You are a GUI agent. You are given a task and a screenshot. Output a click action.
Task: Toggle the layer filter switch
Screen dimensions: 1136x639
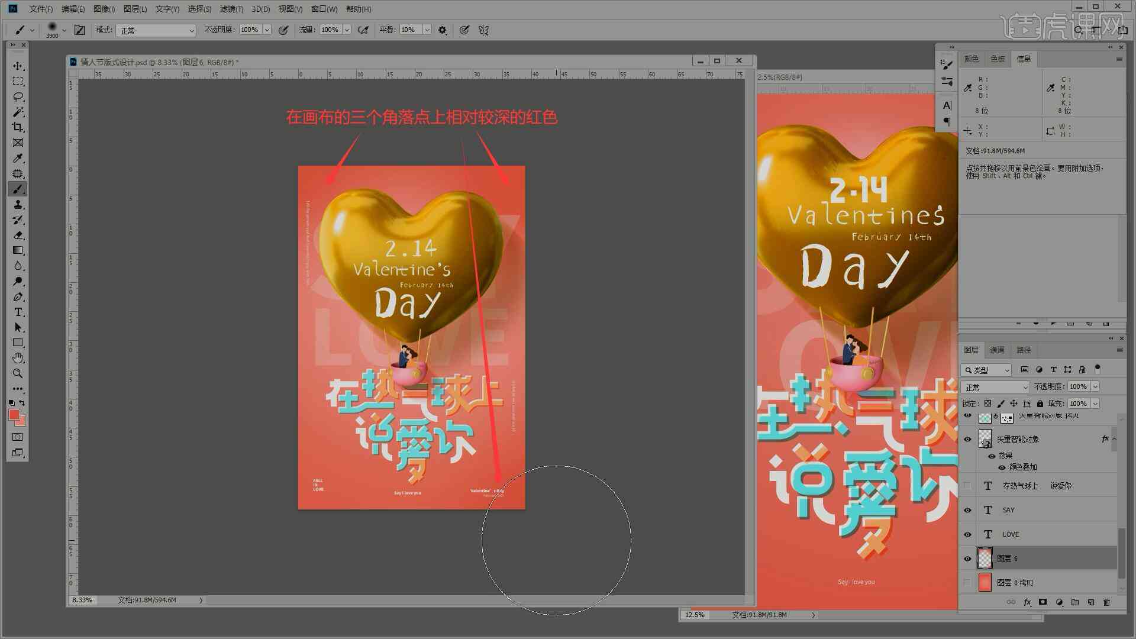[x=1098, y=369]
